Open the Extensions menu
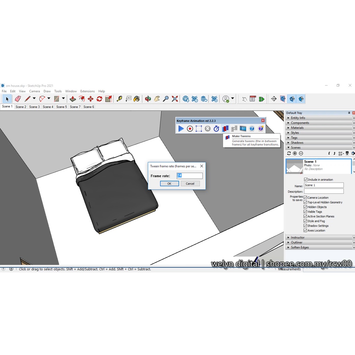 click(x=87, y=91)
